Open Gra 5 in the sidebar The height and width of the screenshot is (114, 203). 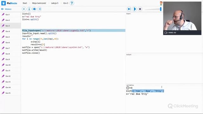10,37
